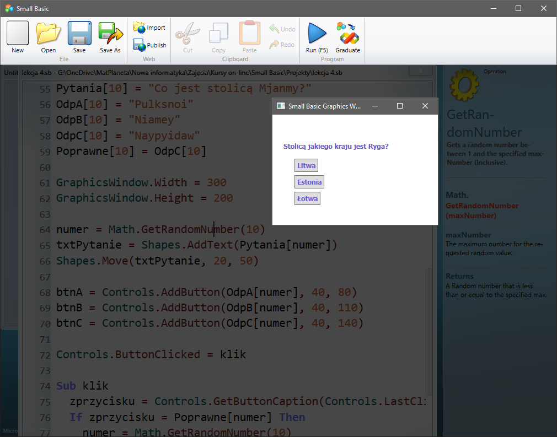Click the editor vertical scrollbar
The image size is (557, 437).
[429, 332]
